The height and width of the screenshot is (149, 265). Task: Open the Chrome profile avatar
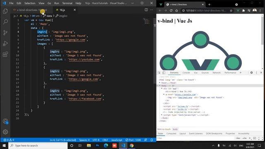tap(255, 10)
